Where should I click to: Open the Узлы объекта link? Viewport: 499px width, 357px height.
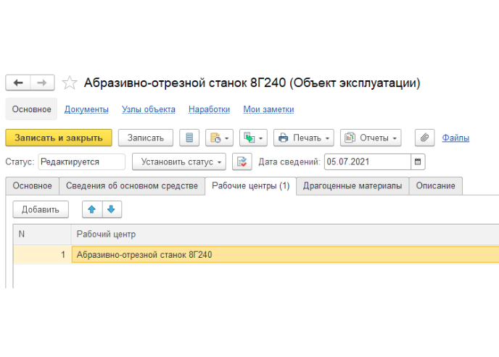click(148, 109)
